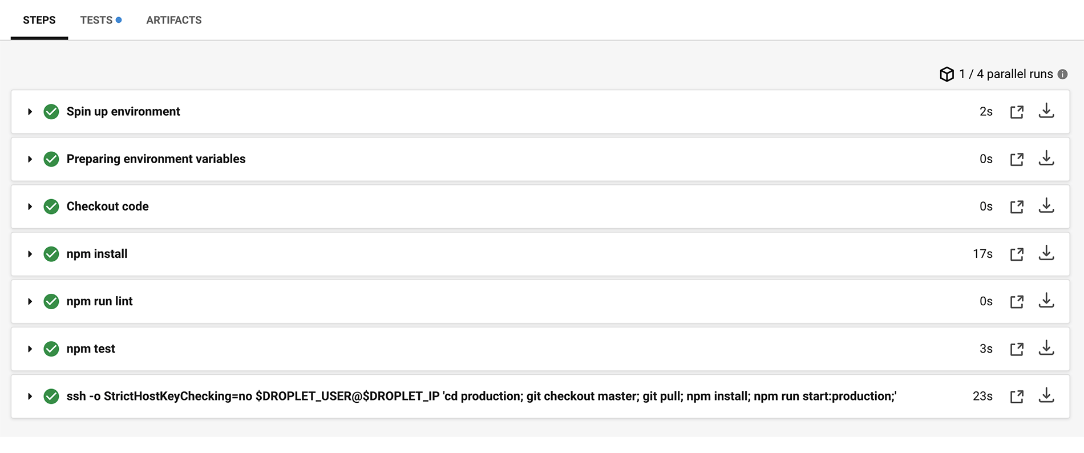Image resolution: width=1084 pixels, height=453 pixels.
Task: Download the ssh deploy step output
Action: (x=1046, y=395)
